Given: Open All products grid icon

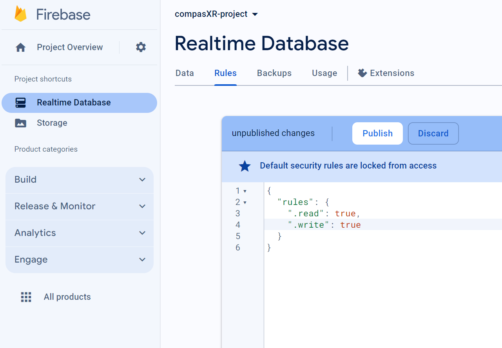Looking at the screenshot, I should pyautogui.click(x=26, y=297).
